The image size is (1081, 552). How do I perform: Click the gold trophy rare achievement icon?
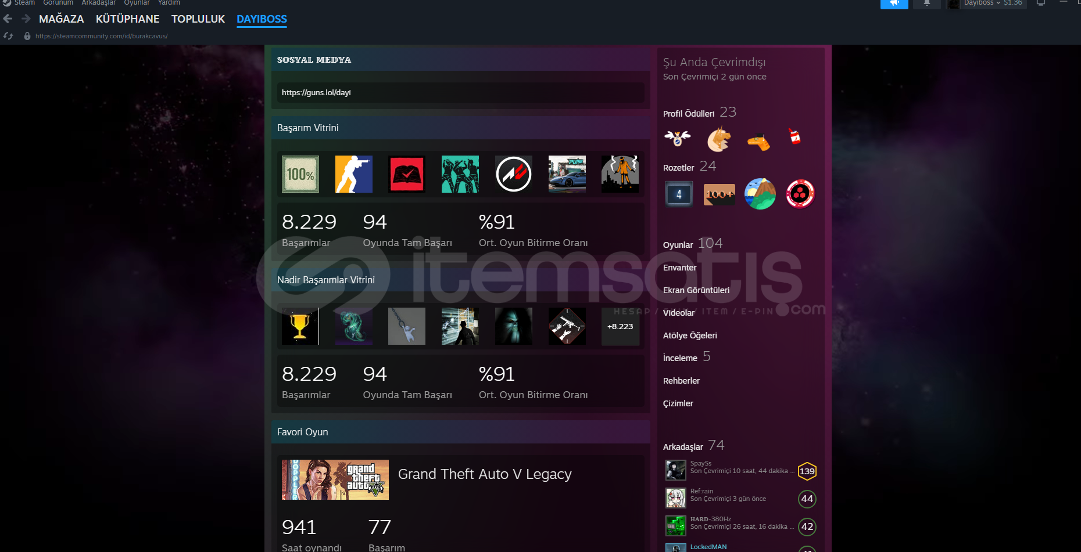pos(300,326)
